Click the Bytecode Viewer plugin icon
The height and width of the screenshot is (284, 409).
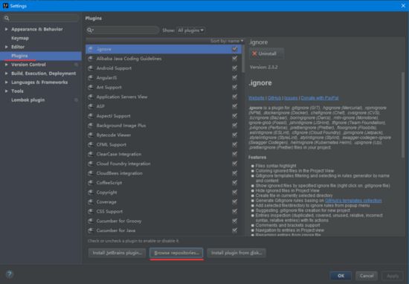click(91, 135)
